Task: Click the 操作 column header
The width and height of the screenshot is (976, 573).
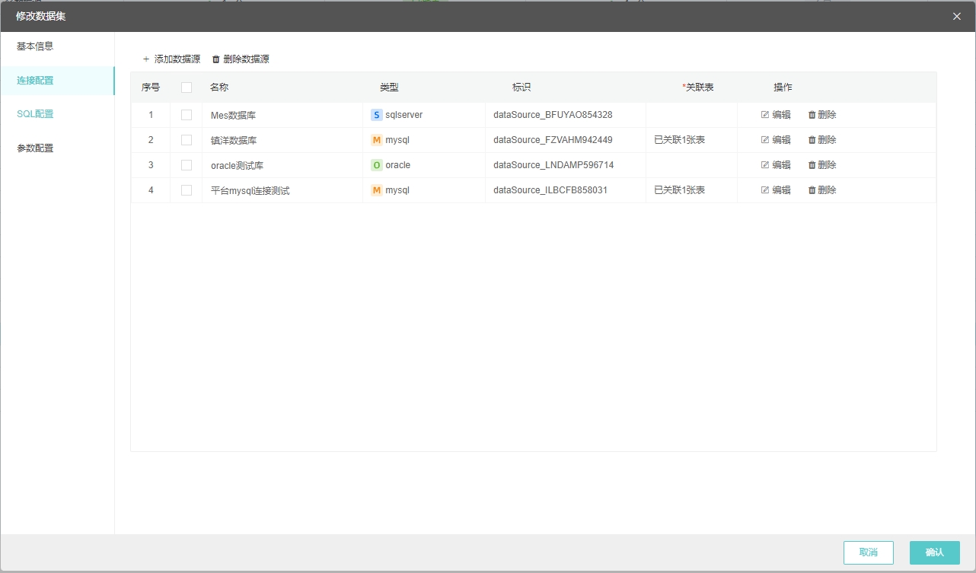Action: pyautogui.click(x=783, y=88)
